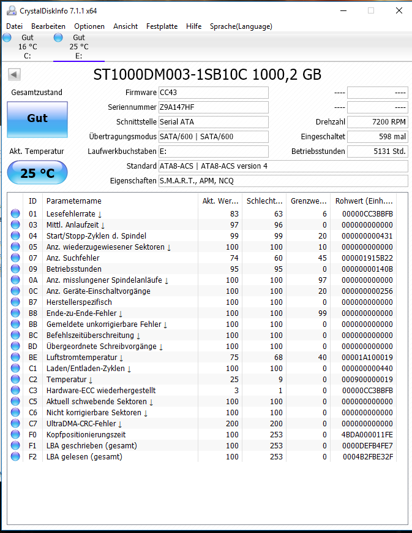Screen dimensions: 412x533
Task: Open the Sprache(Language) menu
Action: [x=241, y=26]
